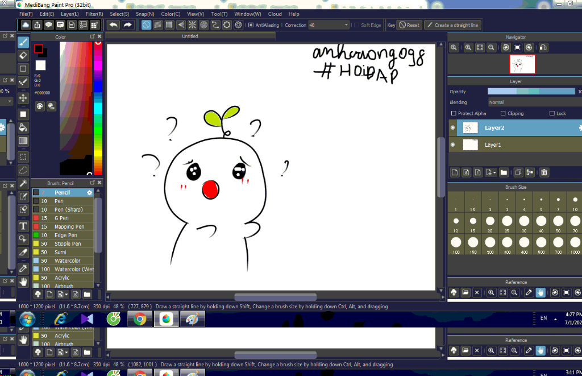This screenshot has width=582, height=376.
Task: Open the Filter menu
Action: [94, 14]
